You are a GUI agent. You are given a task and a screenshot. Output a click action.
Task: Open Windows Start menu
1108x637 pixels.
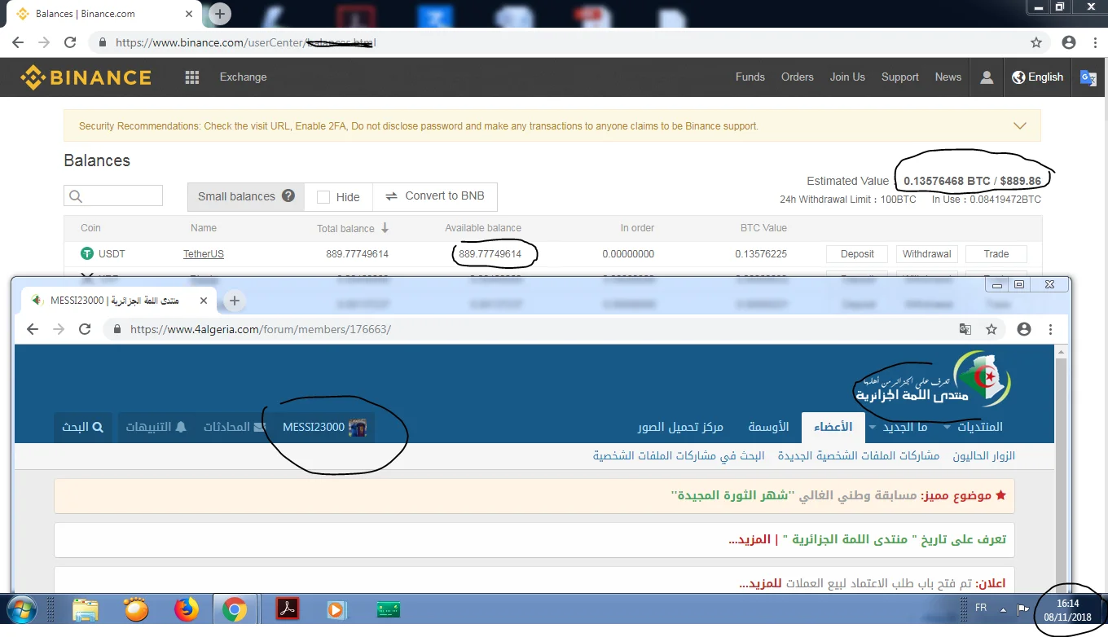point(20,609)
